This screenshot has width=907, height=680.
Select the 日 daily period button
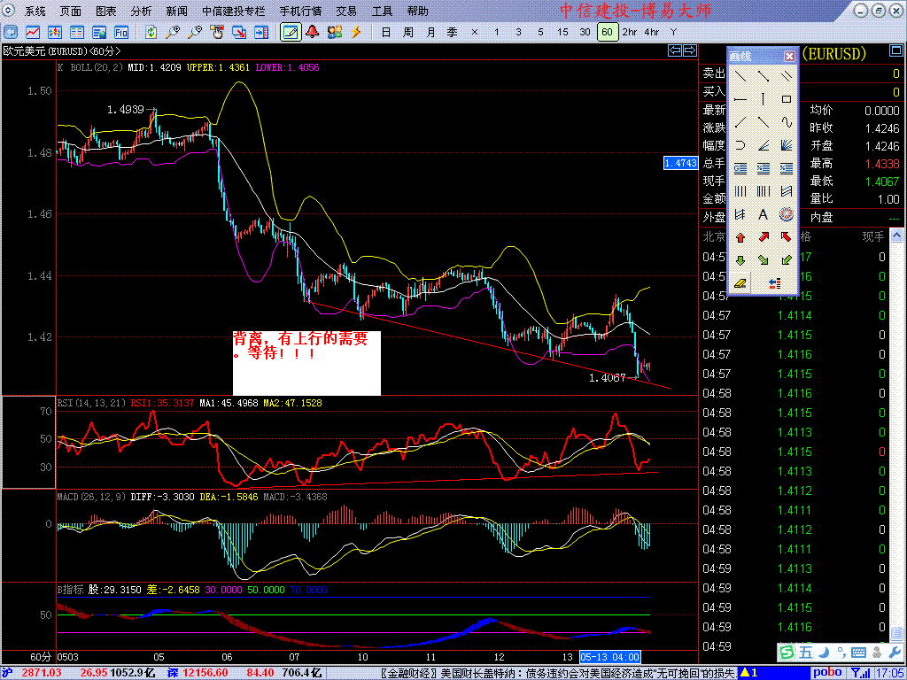click(x=385, y=32)
